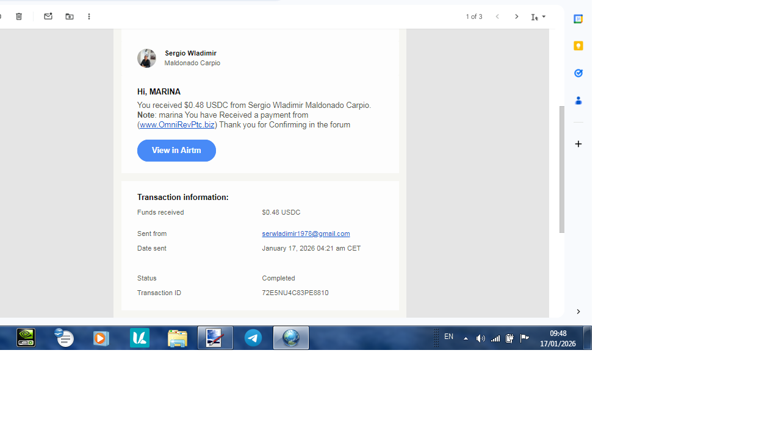Image resolution: width=781 pixels, height=439 pixels.
Task: Open Action Center flag icon
Action: pyautogui.click(x=525, y=338)
